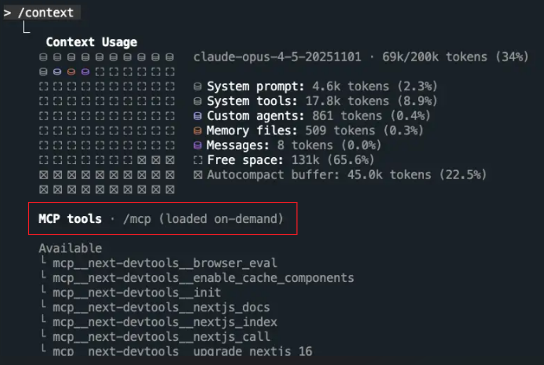Image resolution: width=544 pixels, height=365 pixels.
Task: Click the Available section label
Action: coord(70,249)
